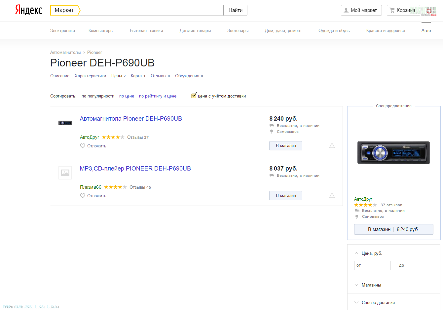Report АвтоДруг offer via warning triangle
The image size is (443, 310).
point(332,146)
